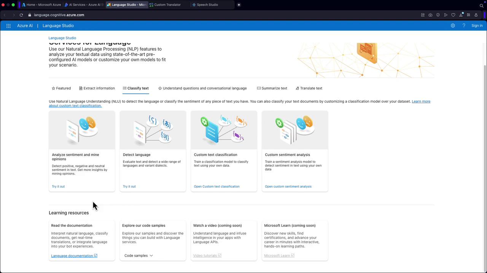Click the Detect language card title
Viewport: 487px width, 273px height.
pyautogui.click(x=137, y=155)
